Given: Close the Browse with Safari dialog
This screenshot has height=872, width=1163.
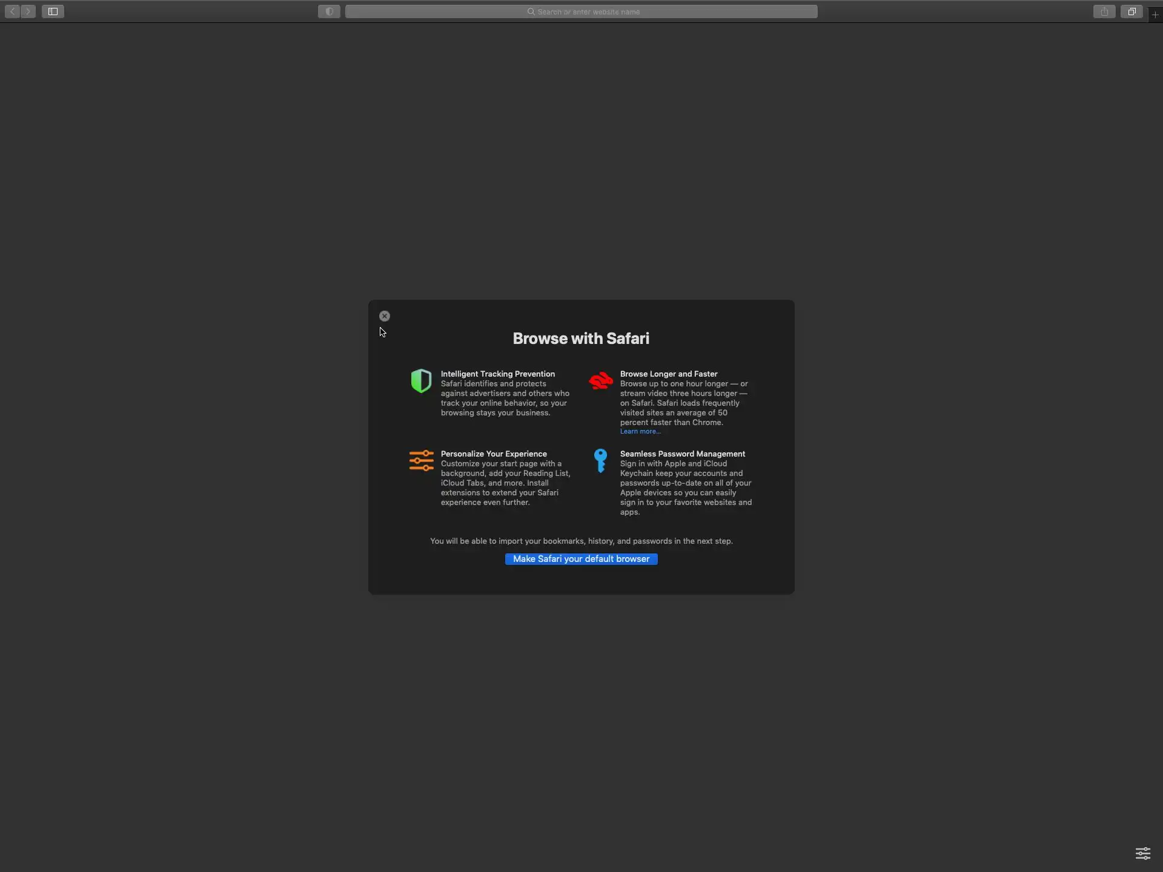Looking at the screenshot, I should click(385, 316).
